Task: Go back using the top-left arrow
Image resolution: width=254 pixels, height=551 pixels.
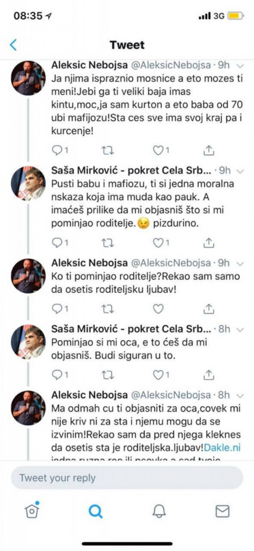Action: (x=13, y=45)
